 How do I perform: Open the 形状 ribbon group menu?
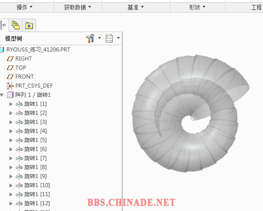(197, 7)
